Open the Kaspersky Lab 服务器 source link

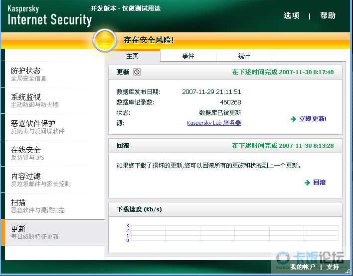click(214, 123)
